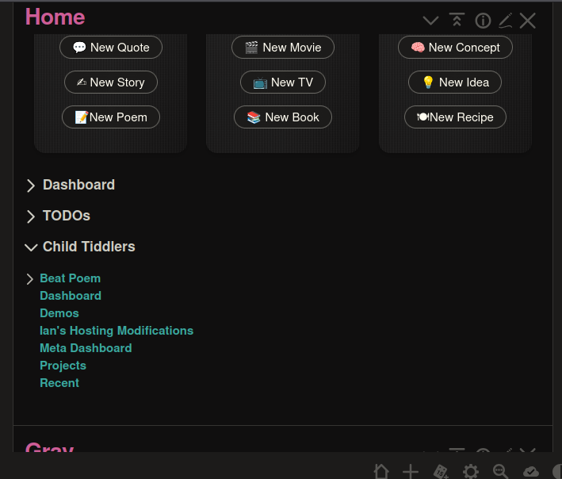Click the New Movie button
562x479 pixels.
[x=283, y=48]
